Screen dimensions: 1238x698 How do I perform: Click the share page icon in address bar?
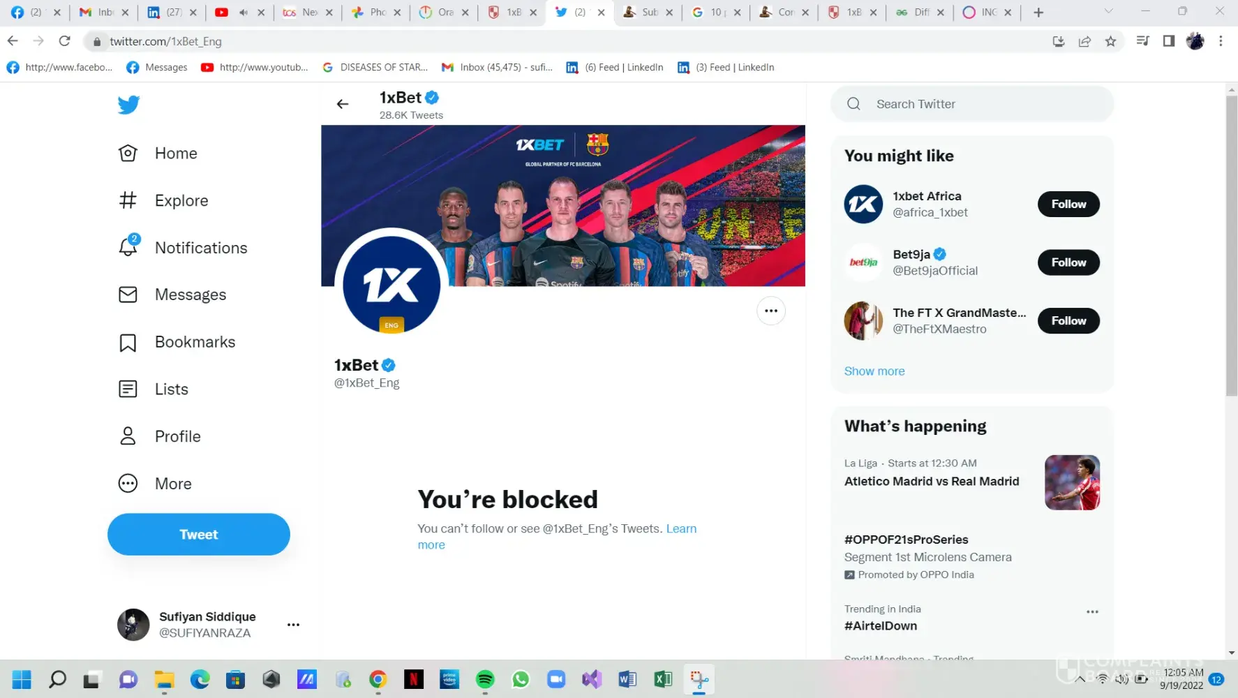pyautogui.click(x=1084, y=41)
